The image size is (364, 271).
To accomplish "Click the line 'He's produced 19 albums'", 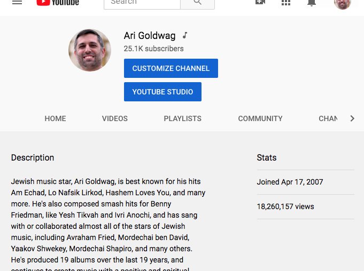I will [97, 260].
